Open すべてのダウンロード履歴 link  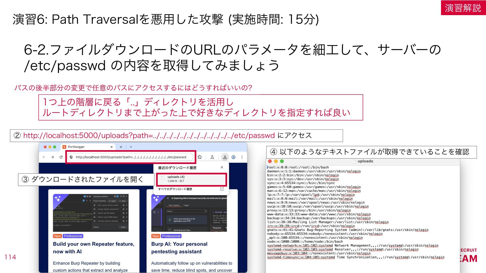coord(175,189)
